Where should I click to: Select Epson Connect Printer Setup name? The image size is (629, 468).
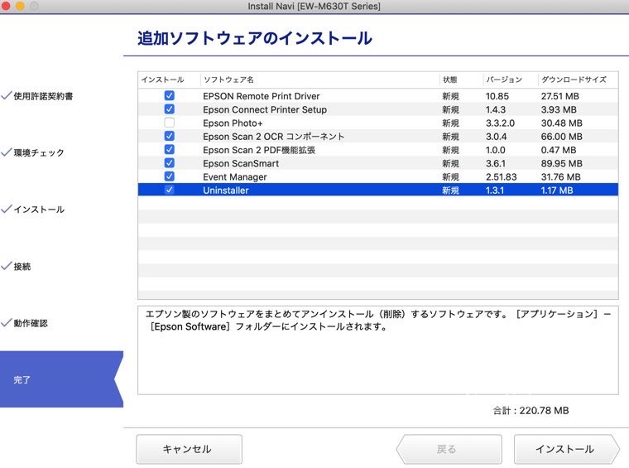click(265, 109)
